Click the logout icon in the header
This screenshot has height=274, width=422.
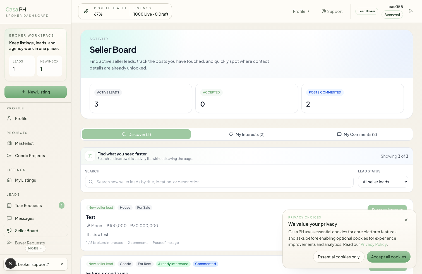coord(411,11)
